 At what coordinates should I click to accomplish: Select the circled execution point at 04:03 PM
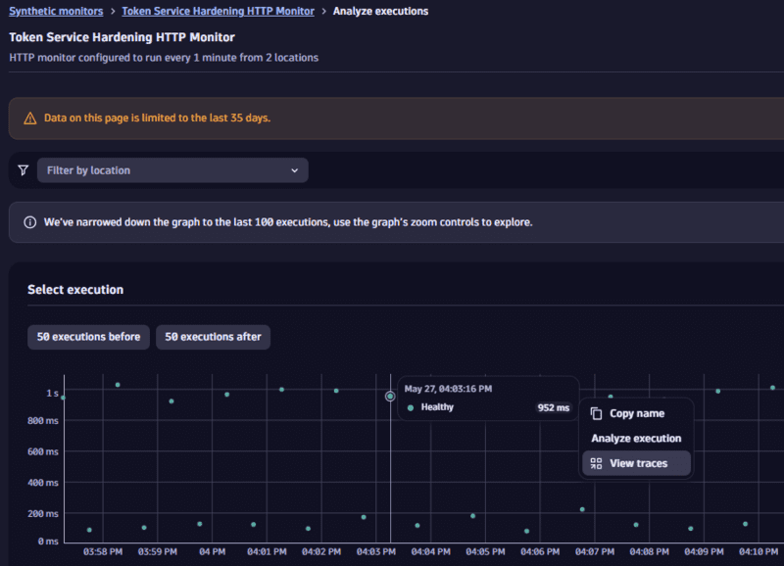[390, 396]
